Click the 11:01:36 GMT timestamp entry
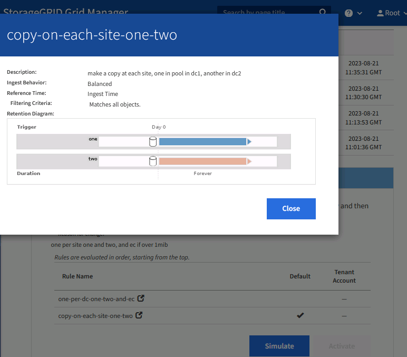 click(363, 143)
